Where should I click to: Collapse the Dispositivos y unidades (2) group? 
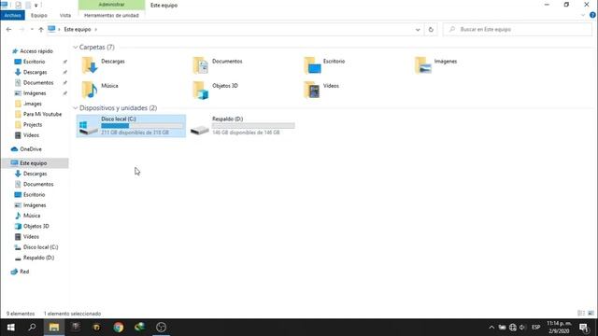75,108
